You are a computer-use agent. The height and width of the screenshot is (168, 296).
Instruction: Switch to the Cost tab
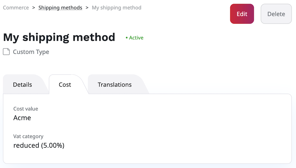tap(65, 85)
